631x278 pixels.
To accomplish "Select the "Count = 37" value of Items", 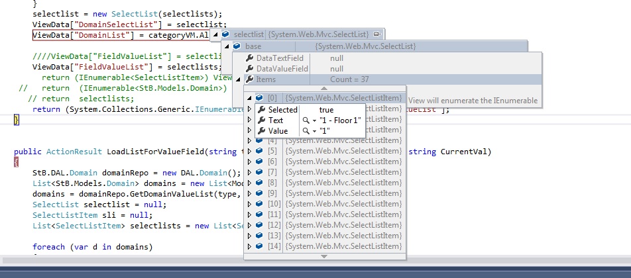I will pyautogui.click(x=349, y=79).
